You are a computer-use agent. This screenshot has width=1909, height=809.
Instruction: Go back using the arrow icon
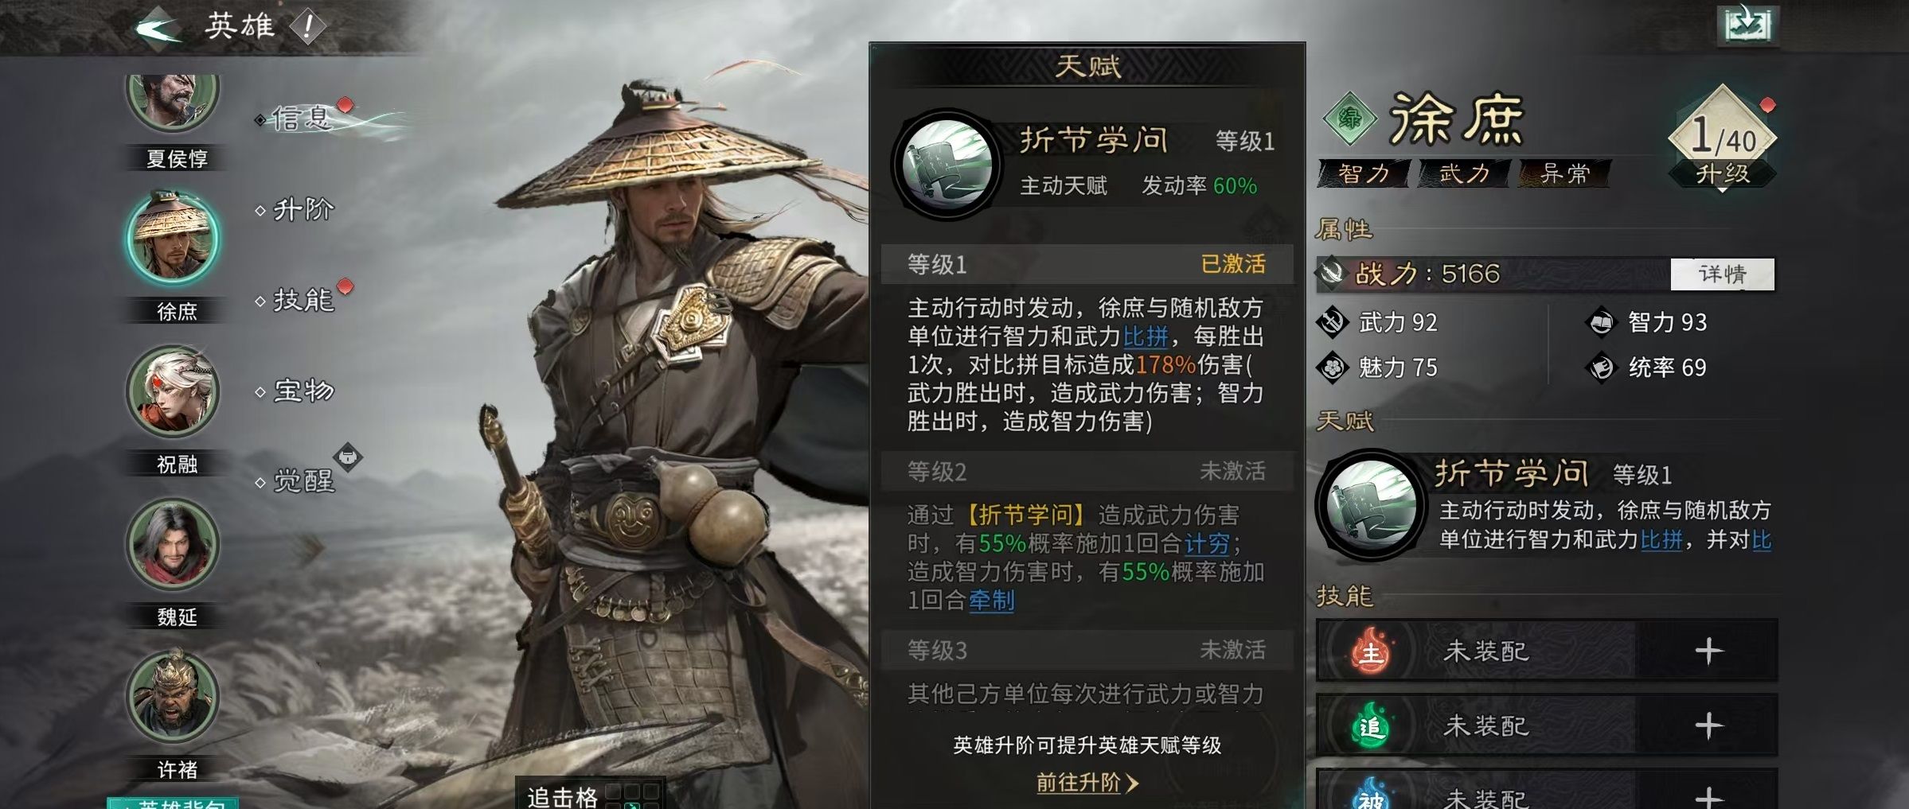pos(158,28)
